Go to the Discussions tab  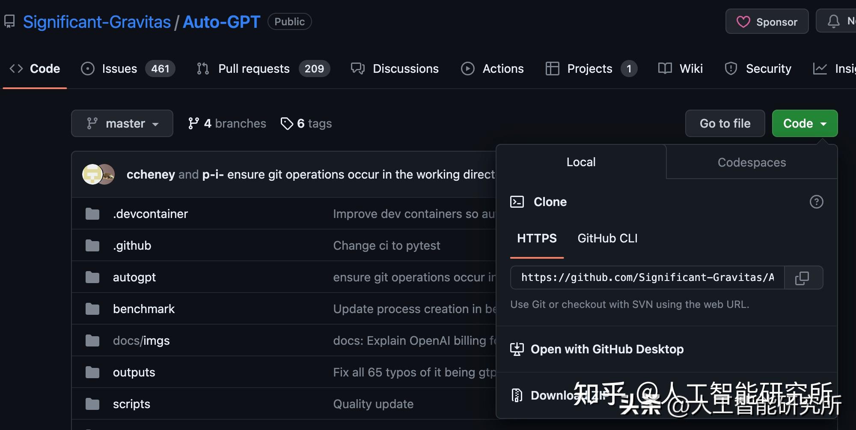pos(395,69)
